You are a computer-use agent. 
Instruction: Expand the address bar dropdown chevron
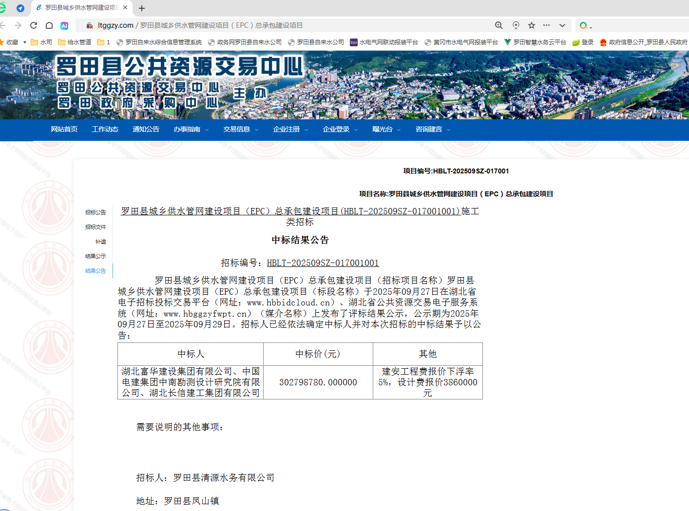[x=562, y=25]
